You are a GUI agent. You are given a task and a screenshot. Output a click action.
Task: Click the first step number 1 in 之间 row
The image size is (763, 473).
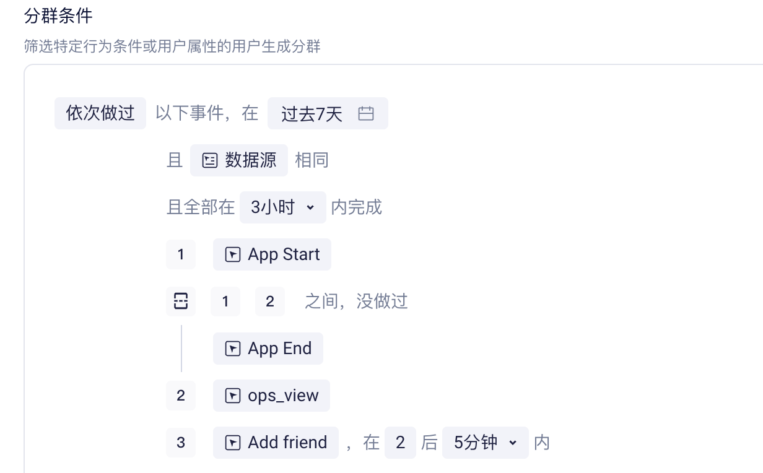pyautogui.click(x=225, y=302)
